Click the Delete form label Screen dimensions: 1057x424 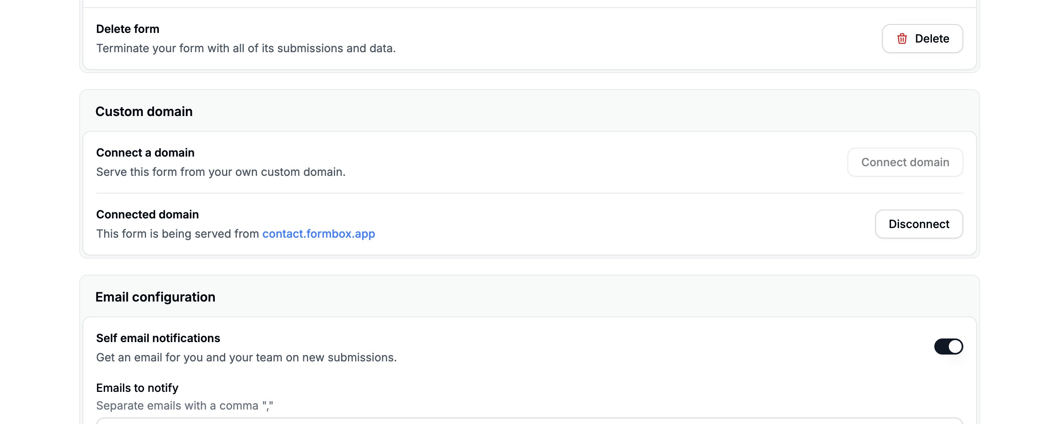[127, 29]
